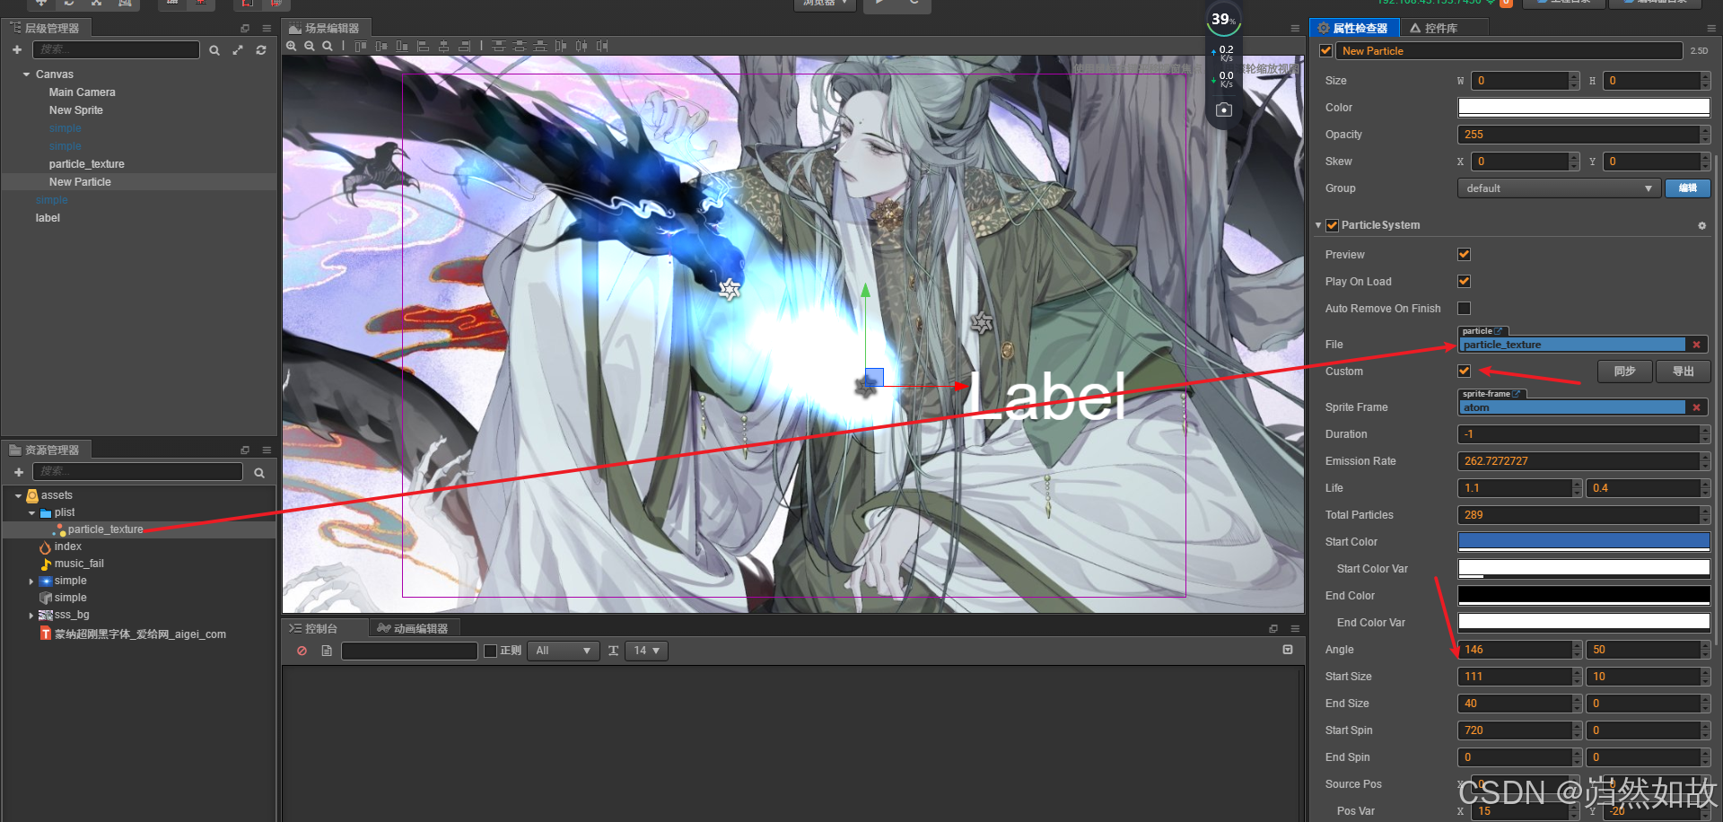Switch to the 属性检查器 tab
Screen dimensions: 1723x822
(x=1354, y=29)
